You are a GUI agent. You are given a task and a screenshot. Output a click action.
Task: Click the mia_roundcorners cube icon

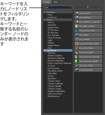(x=77, y=31)
